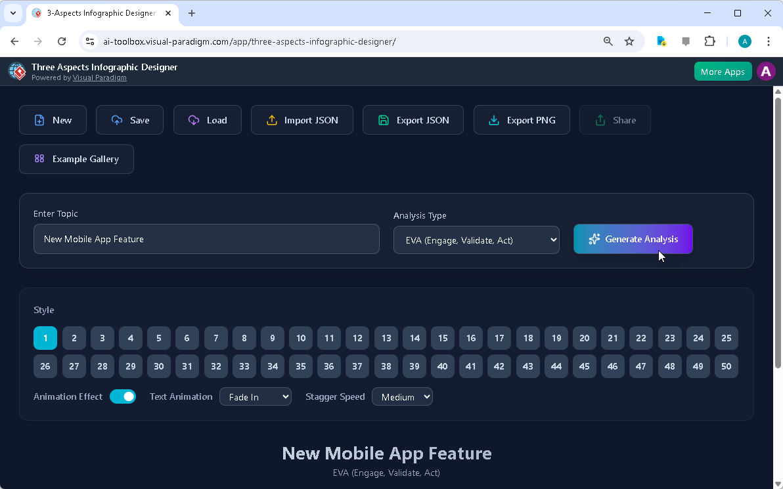
Task: Click the Export JSON icon
Action: point(384,119)
